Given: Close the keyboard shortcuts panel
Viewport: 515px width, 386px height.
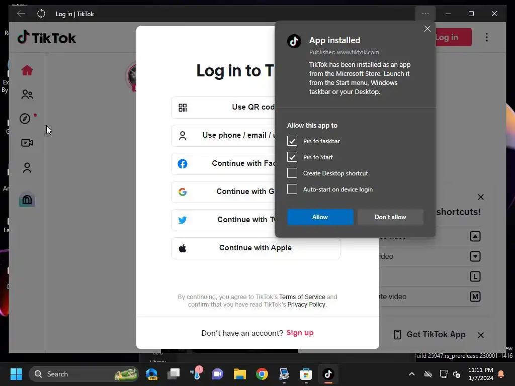Looking at the screenshot, I should tap(480, 197).
